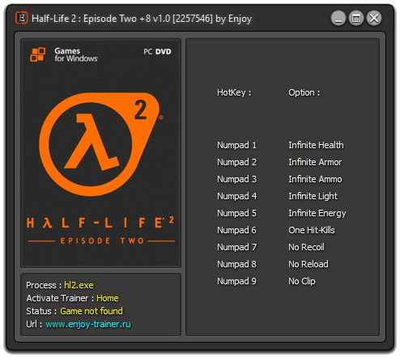
Task: Click the No Clip option
Action: tap(302, 281)
